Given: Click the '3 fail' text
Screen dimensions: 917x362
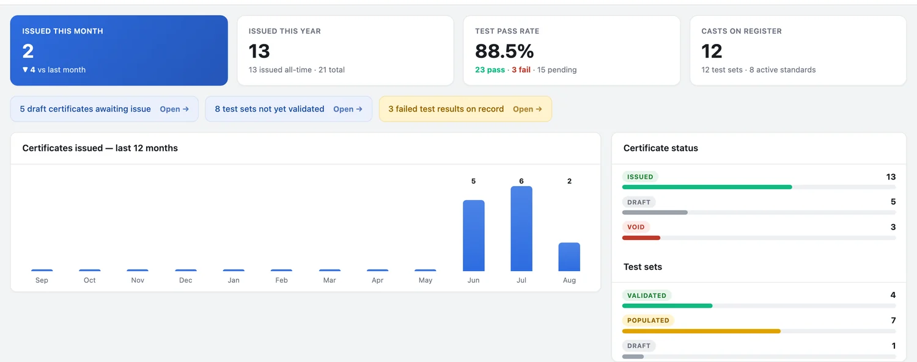Looking at the screenshot, I should [x=521, y=70].
